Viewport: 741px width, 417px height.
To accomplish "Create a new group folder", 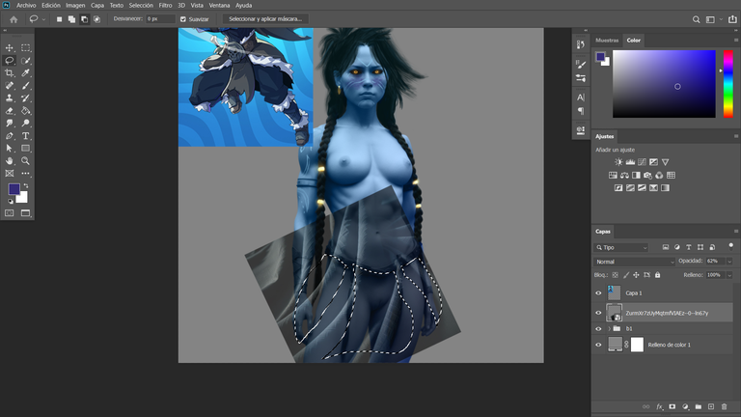I will pos(699,406).
